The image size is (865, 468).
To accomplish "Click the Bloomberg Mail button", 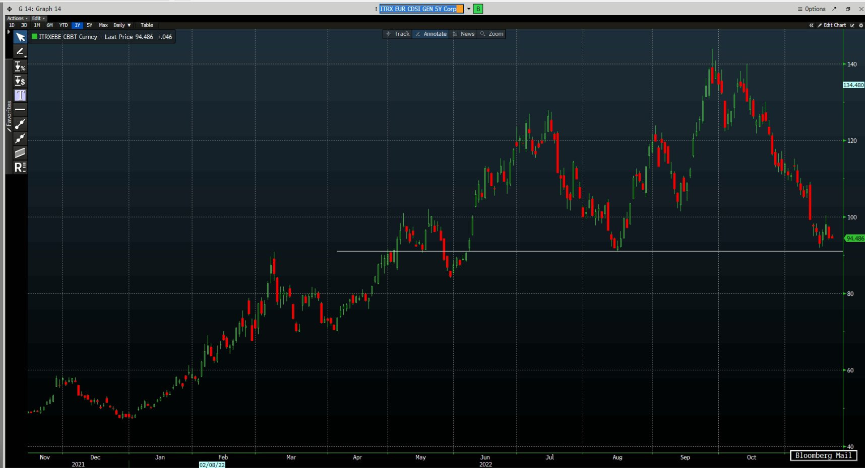I will click(x=823, y=455).
